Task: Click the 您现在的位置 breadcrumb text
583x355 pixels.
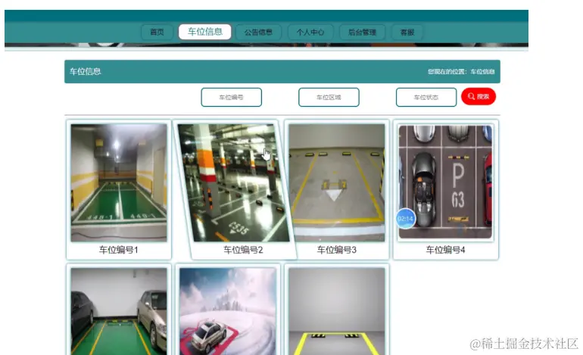Action: (x=461, y=71)
